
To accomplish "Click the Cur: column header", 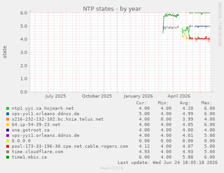I will coord(142,103).
